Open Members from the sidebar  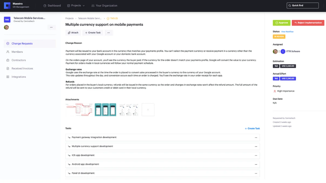(17, 52)
